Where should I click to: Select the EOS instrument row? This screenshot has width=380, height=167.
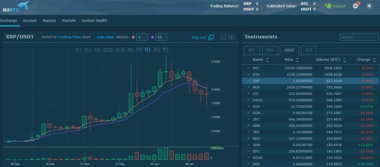click(311, 106)
